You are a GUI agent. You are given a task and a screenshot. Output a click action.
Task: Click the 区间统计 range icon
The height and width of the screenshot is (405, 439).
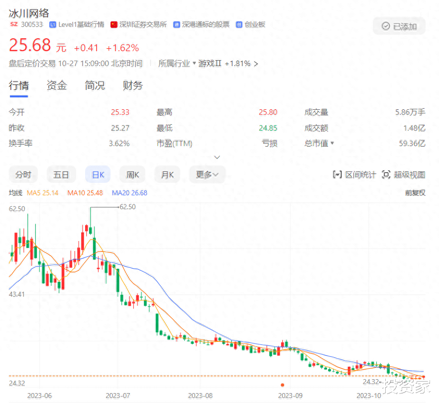click(x=337, y=175)
